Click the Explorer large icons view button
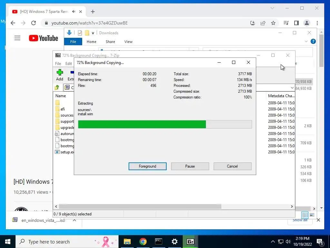This screenshot has height=248, width=330. 312,215
